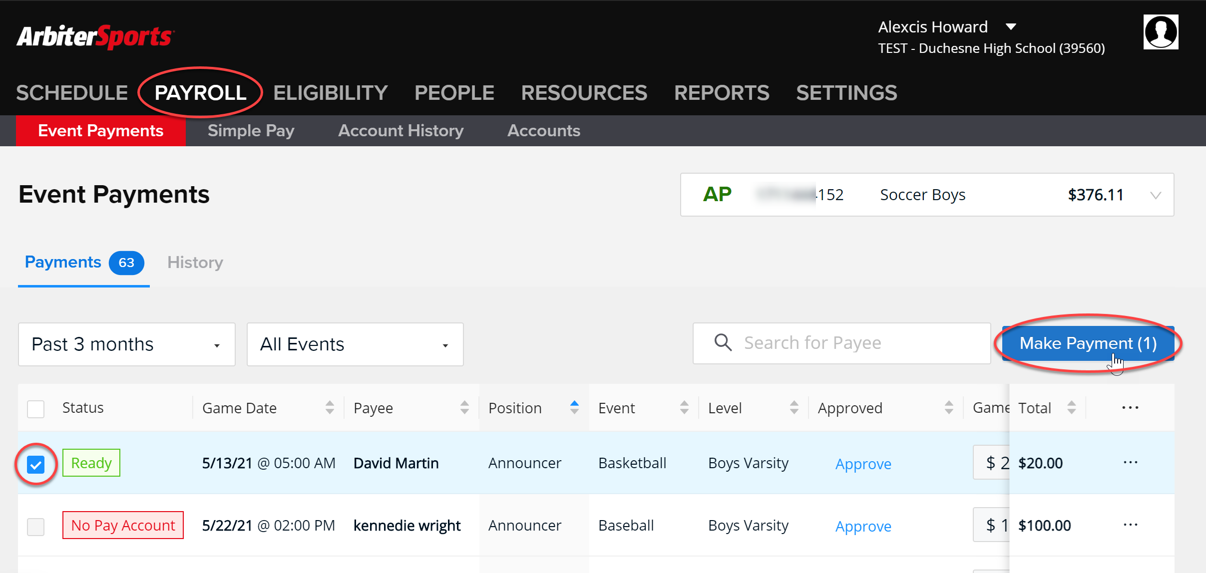Click the Ready status badge
The image size is (1206, 573).
tap(91, 463)
